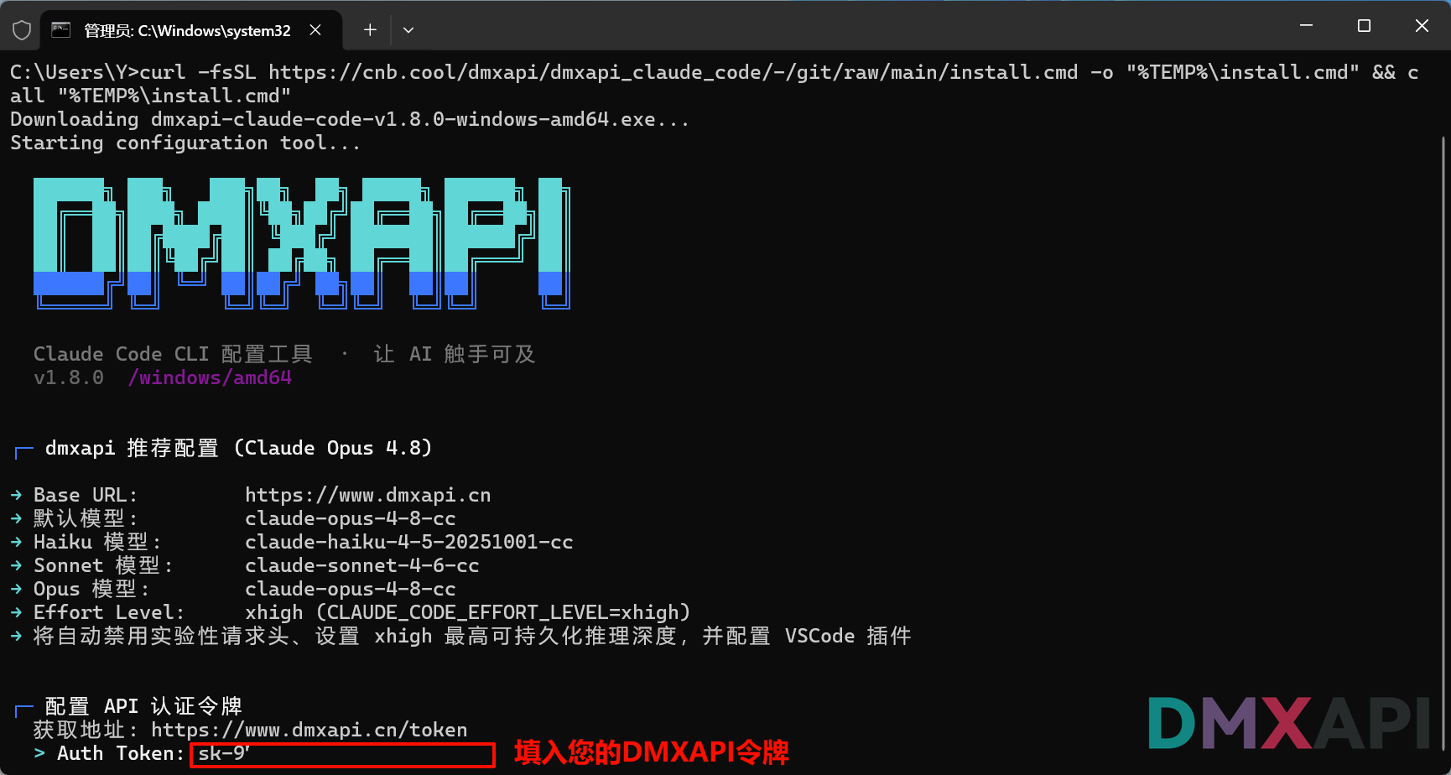Click the 'Sonnet 模型:' label
The image size is (1451, 775).
pos(102,565)
